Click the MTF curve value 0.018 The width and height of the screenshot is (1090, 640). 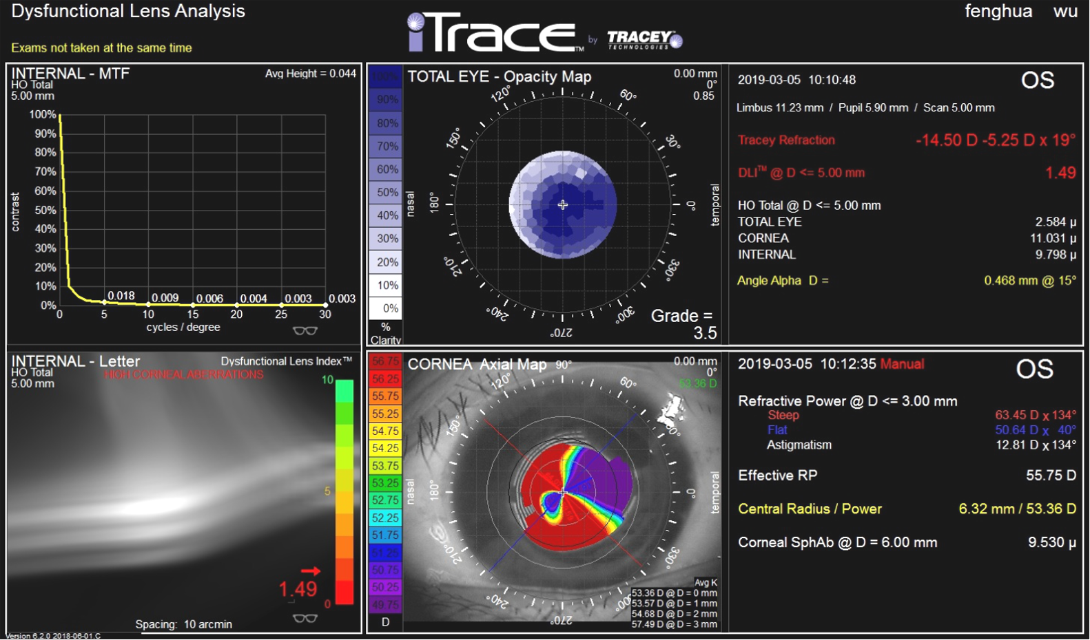click(x=121, y=296)
